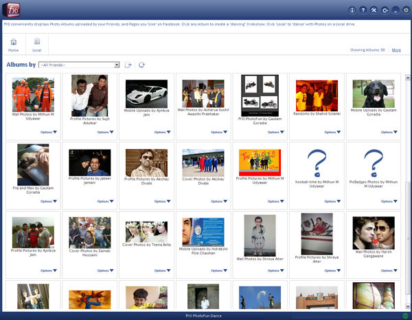Screen dimensions: 412x320
Task: Open the All Friends dropdown
Action: 79,65
